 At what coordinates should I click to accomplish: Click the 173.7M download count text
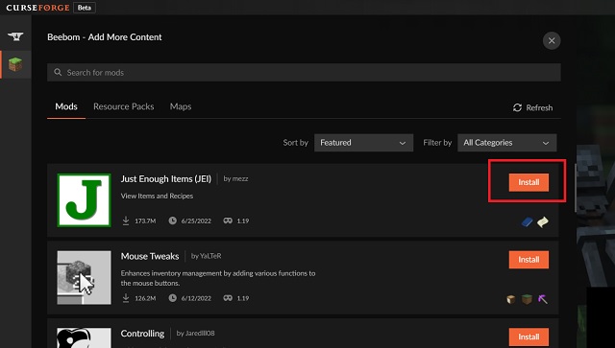pyautogui.click(x=145, y=221)
